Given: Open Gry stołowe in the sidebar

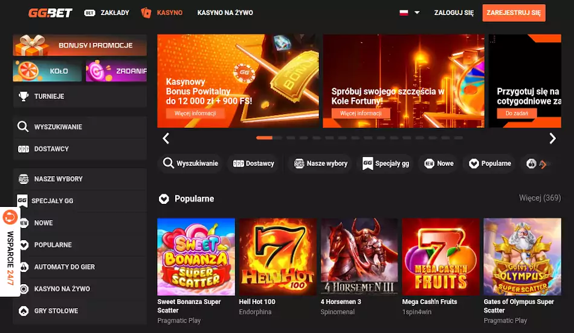Looking at the screenshot, I should [x=80, y=311].
